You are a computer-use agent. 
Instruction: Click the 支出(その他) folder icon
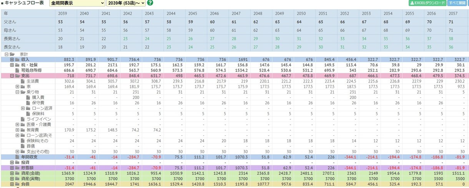coord(23,152)
